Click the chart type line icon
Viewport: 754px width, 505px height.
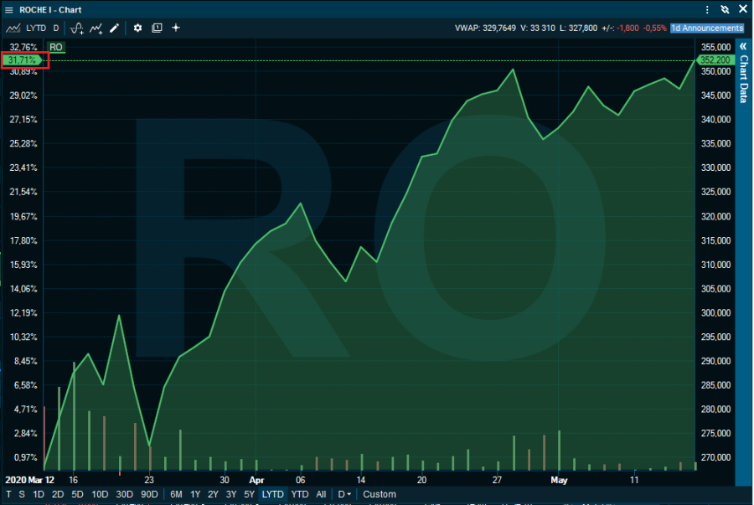(13, 28)
